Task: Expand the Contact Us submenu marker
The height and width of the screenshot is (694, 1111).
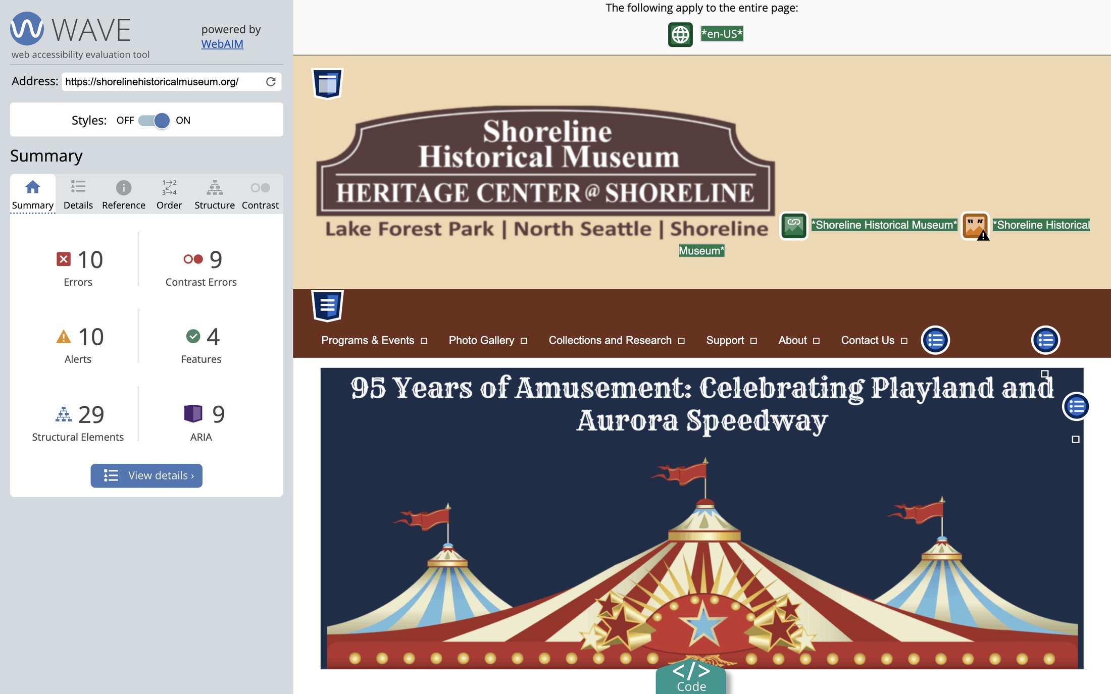Action: (x=904, y=341)
